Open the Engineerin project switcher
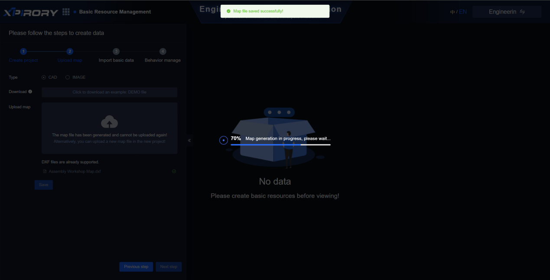This screenshot has height=280, width=550. [507, 12]
